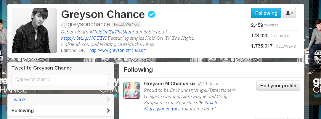Click the Tweet to Greyson Chance input field
This screenshot has width=321, height=119.
pos(60,79)
